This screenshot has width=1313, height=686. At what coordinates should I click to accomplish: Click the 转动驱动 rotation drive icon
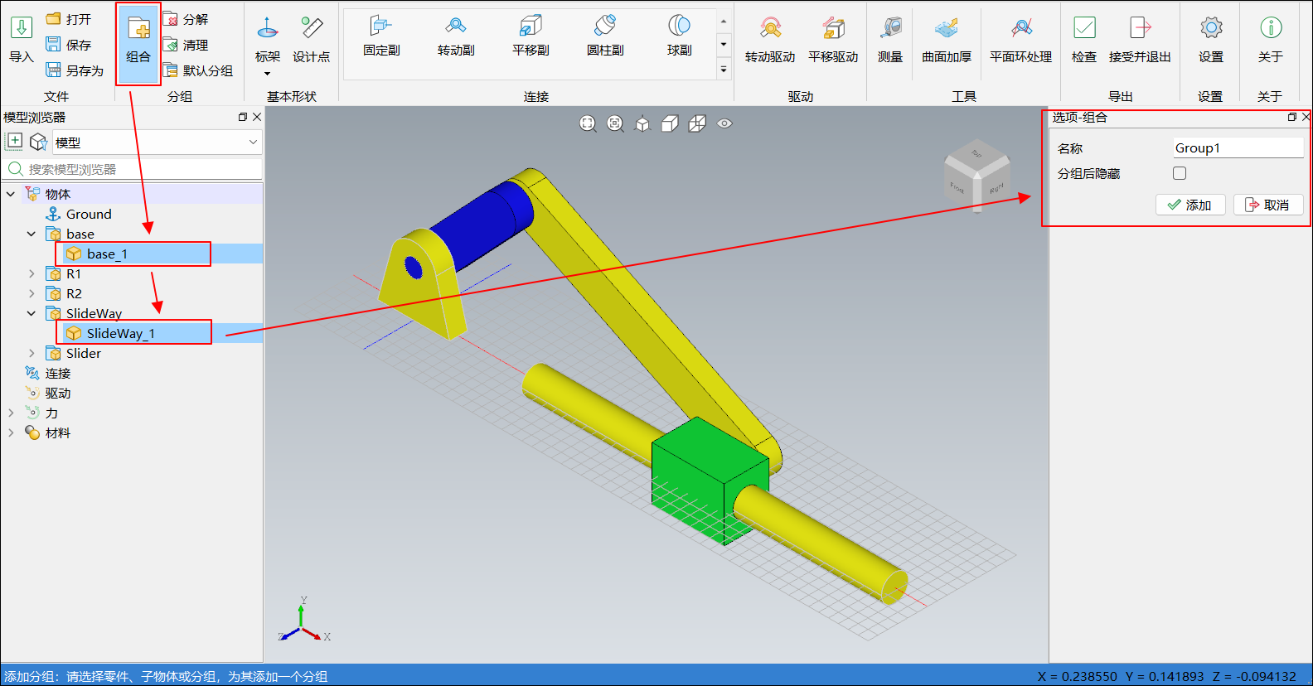770,41
